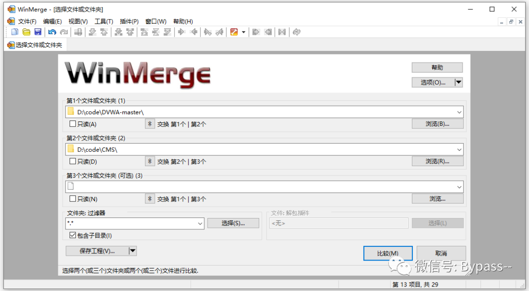Restore the inner document window
Screen dimensions: 529x291
(x=511, y=22)
